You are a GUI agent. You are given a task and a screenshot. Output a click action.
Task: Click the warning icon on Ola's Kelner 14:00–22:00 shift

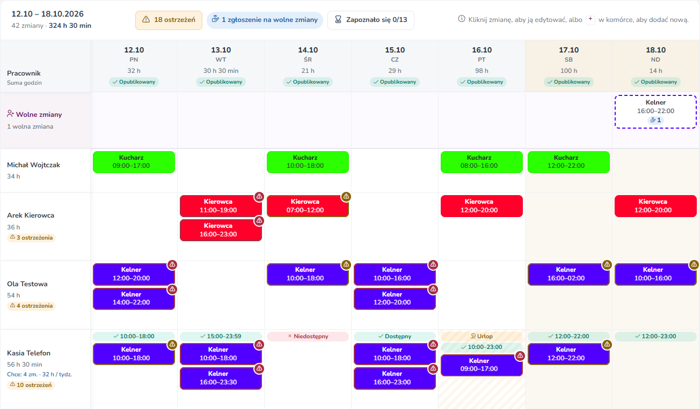172,289
